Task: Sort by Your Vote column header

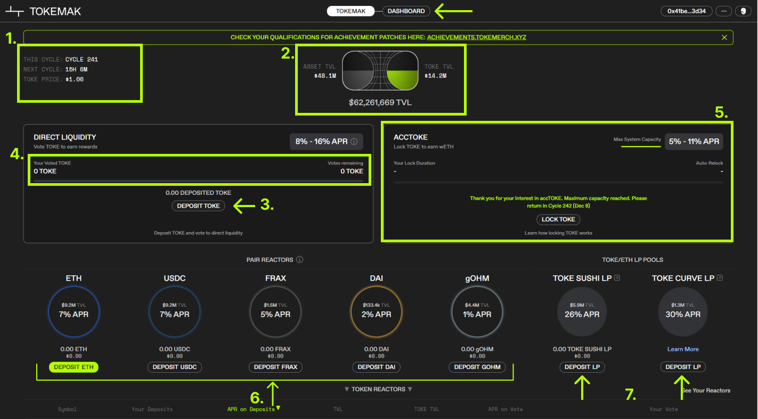Action: (x=663, y=409)
